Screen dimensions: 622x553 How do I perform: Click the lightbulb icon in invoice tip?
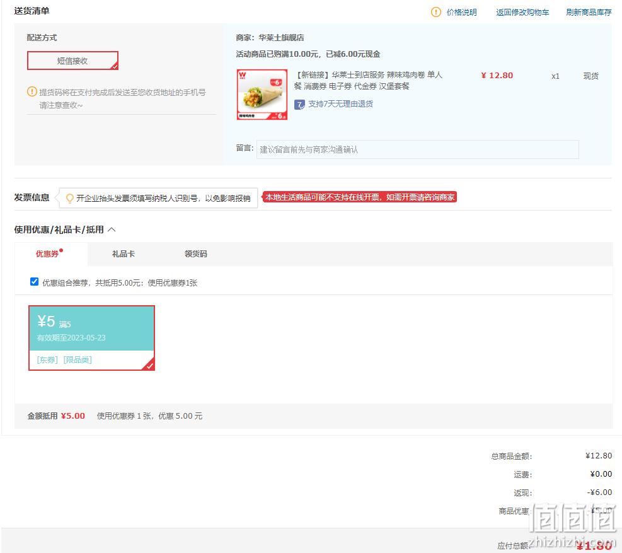pos(69,198)
